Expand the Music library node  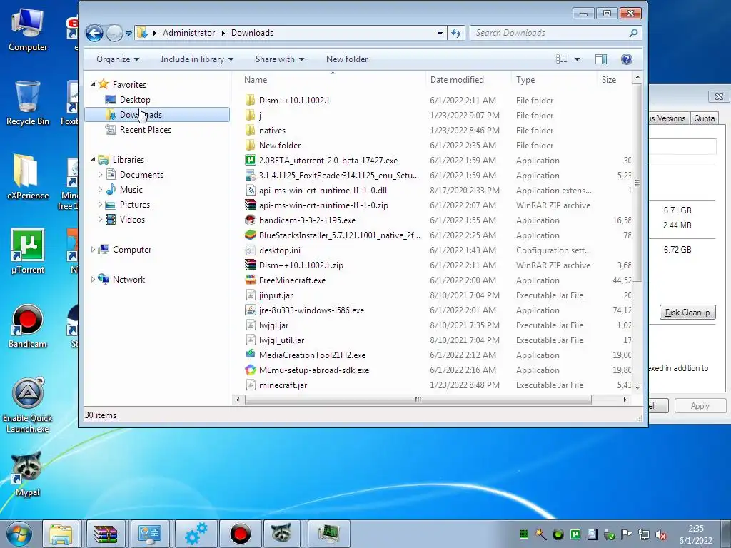tap(100, 189)
